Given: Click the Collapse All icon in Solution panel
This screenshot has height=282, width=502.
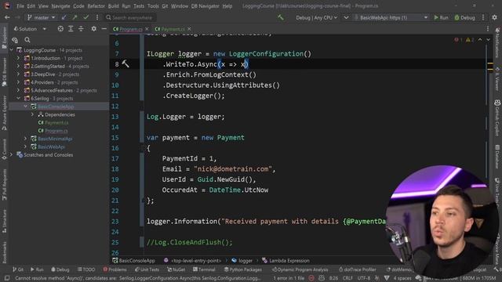Looking at the screenshot, I should 81,29.
